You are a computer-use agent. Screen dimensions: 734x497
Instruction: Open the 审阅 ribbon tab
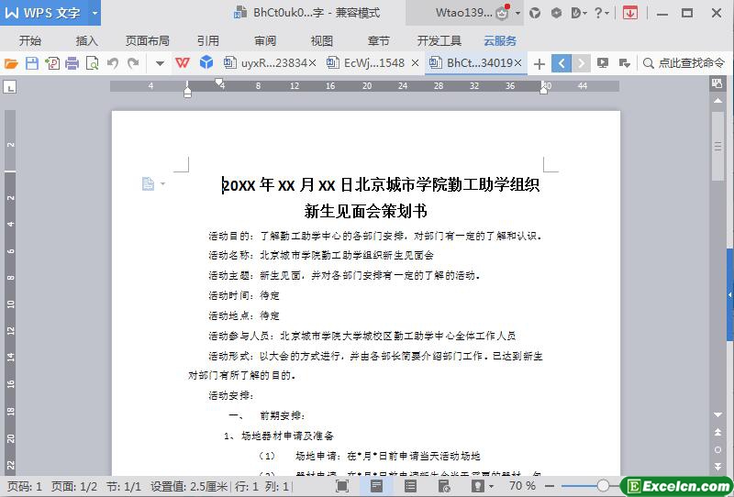coord(265,40)
